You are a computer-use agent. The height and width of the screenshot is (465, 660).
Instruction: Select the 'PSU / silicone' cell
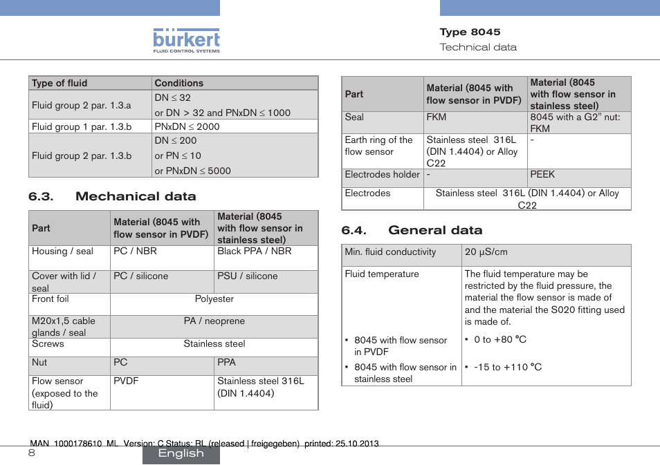(x=266, y=282)
